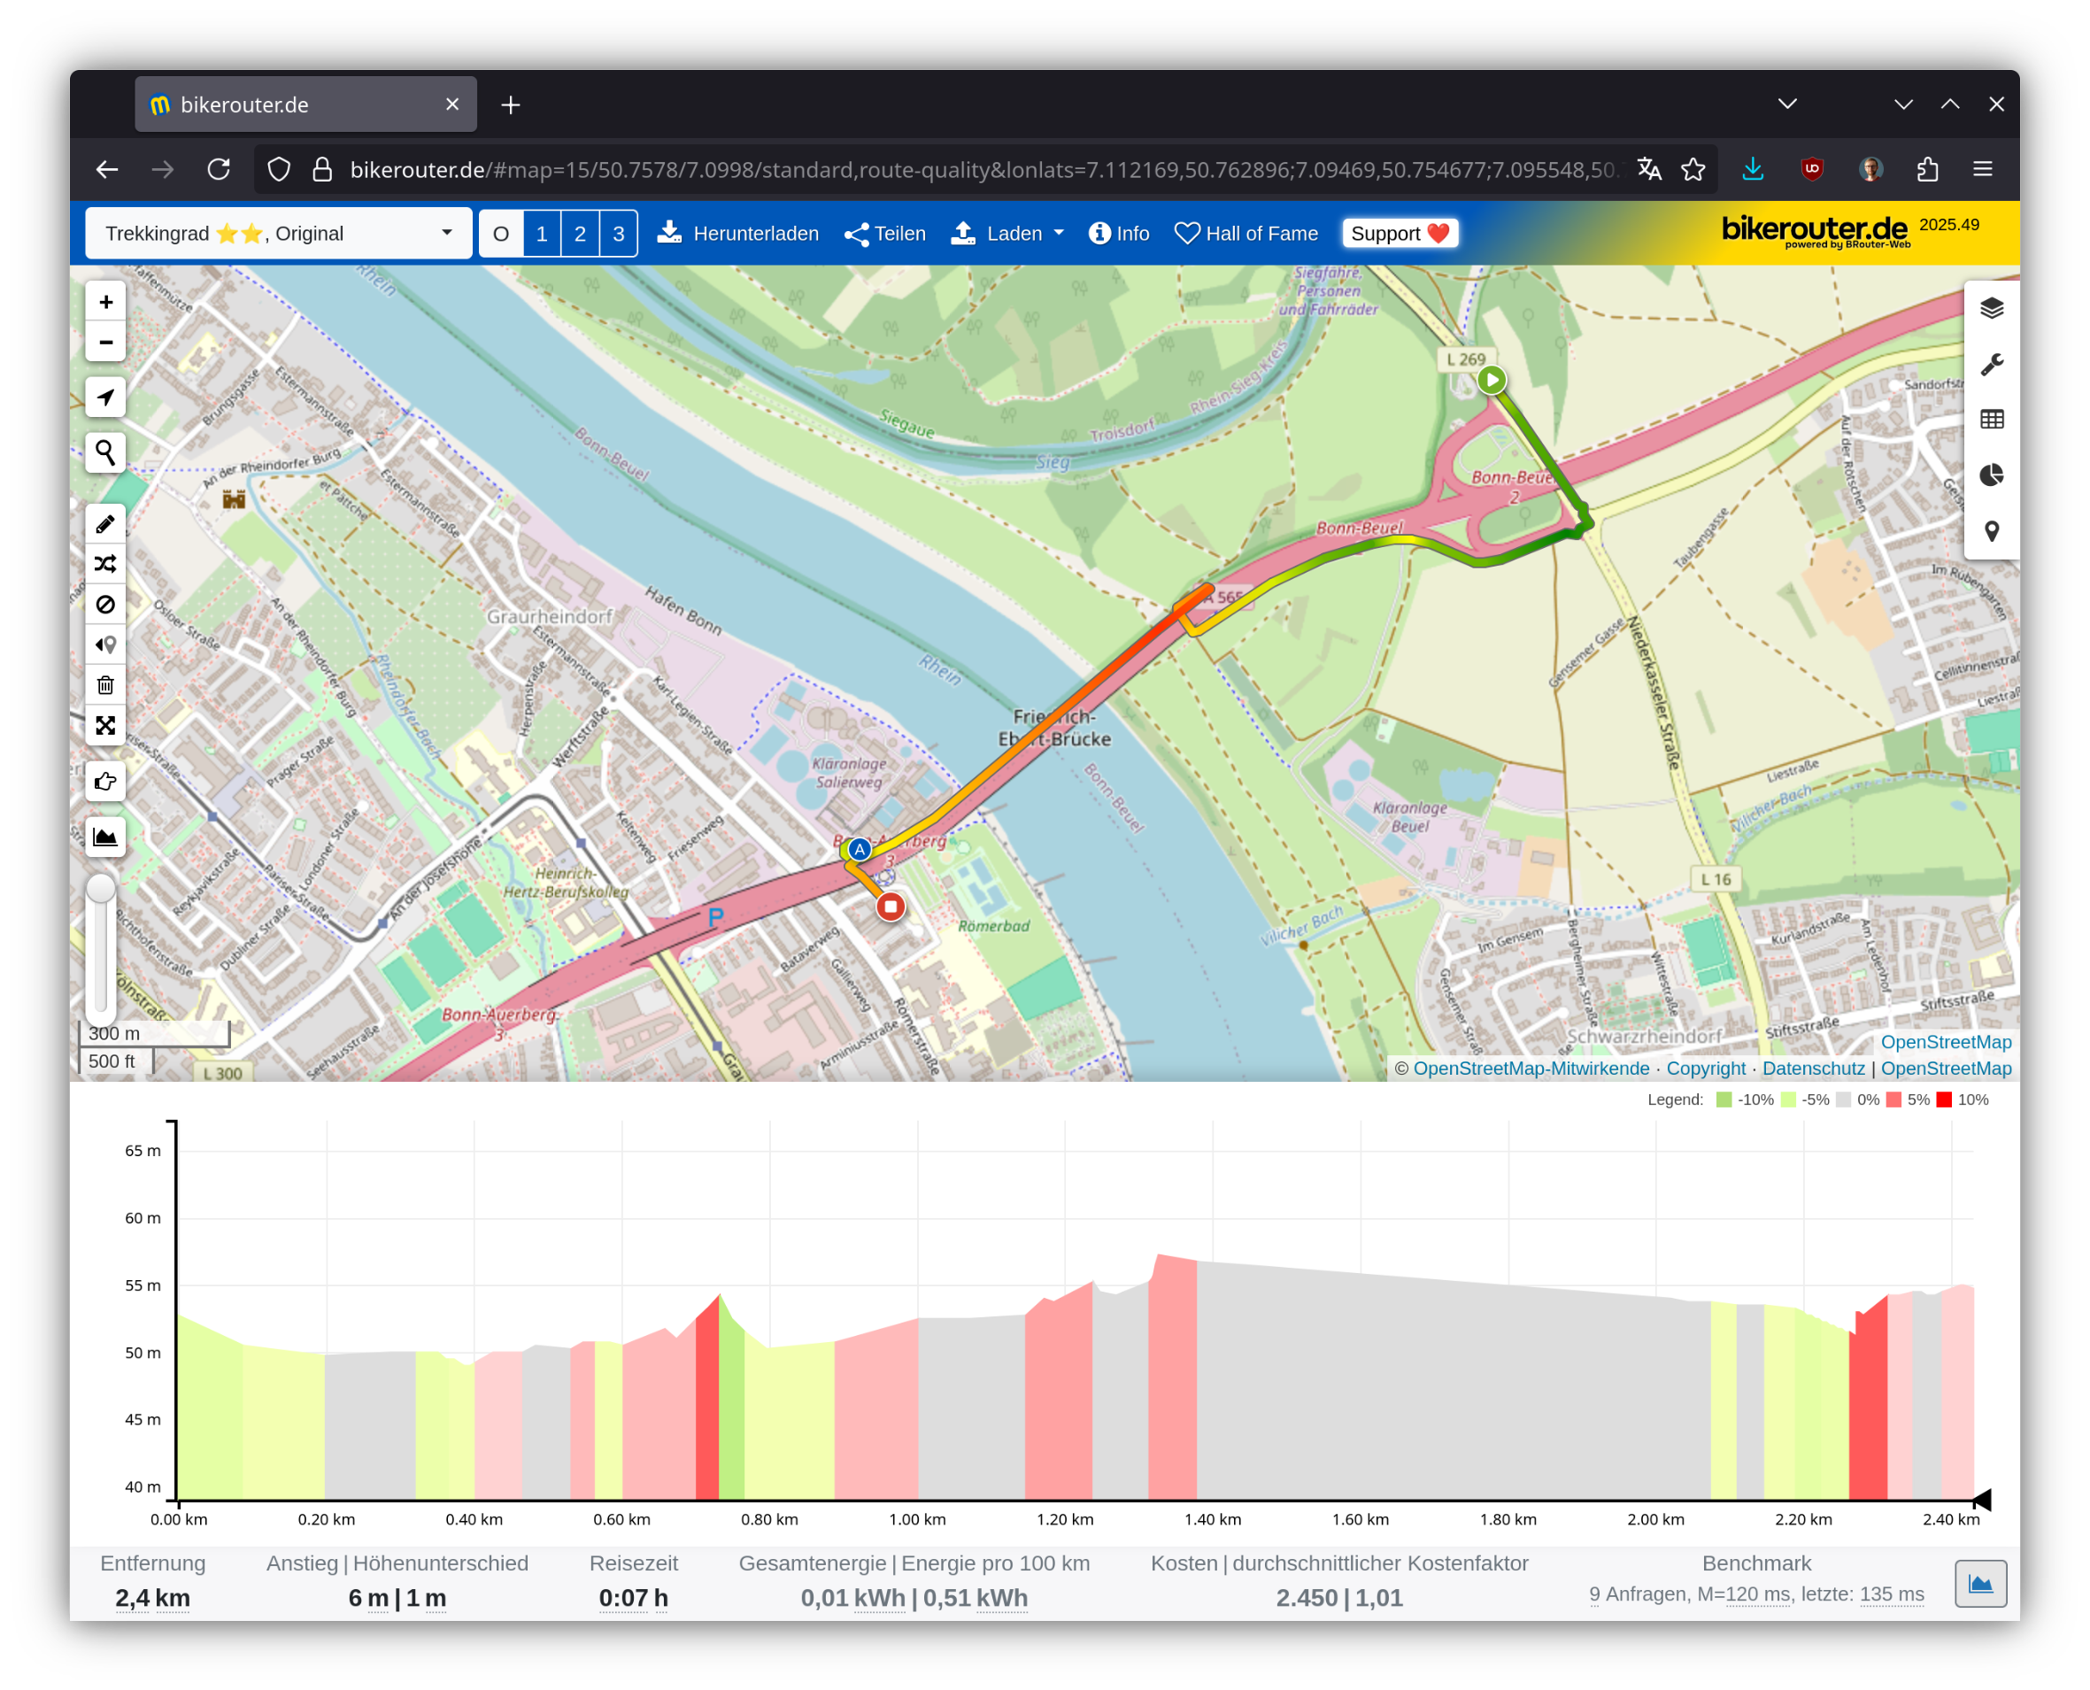Screen dimensions: 2090x1690
Task: Open the POI marker panel on right sidebar
Action: point(1992,531)
